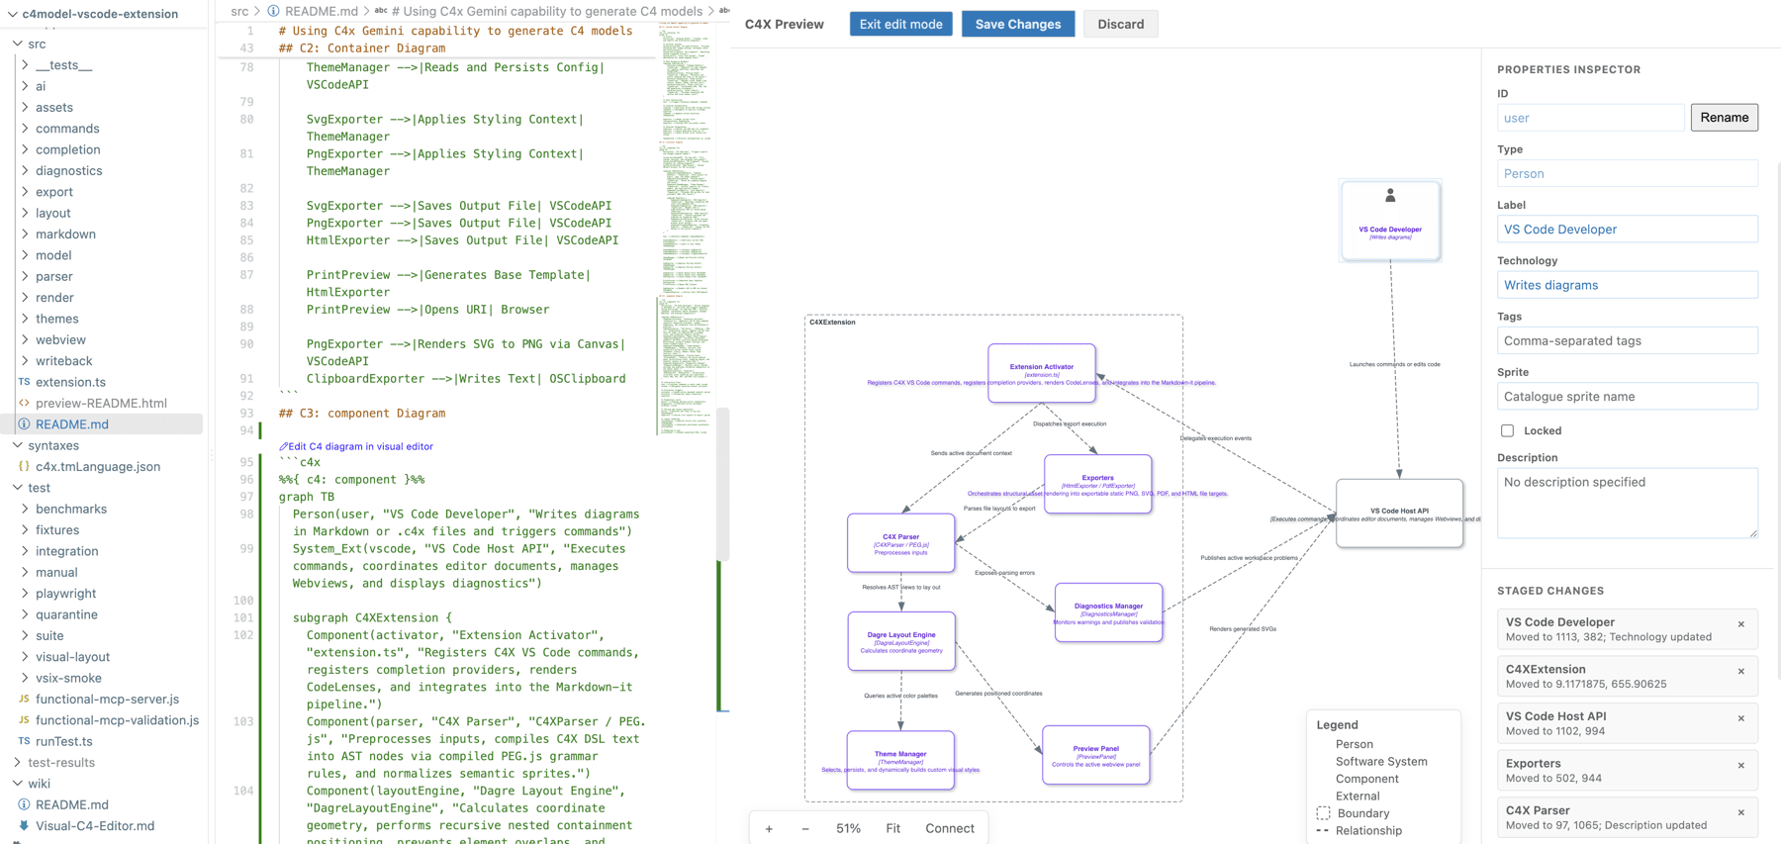Remove VS Code Developer staged change
Image resolution: width=1781 pixels, height=844 pixels.
pyautogui.click(x=1741, y=624)
